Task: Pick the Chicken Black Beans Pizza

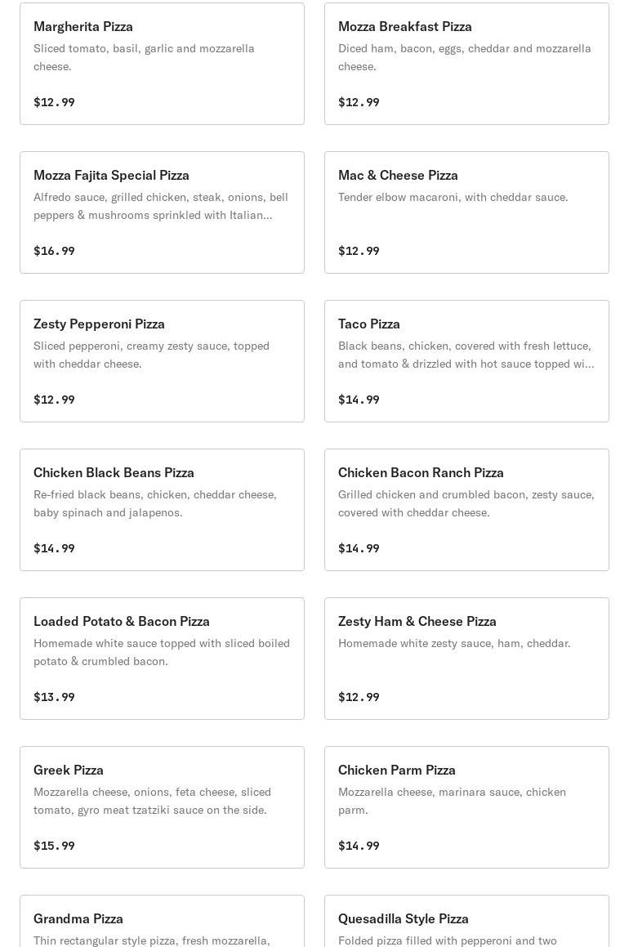Action: [162, 510]
